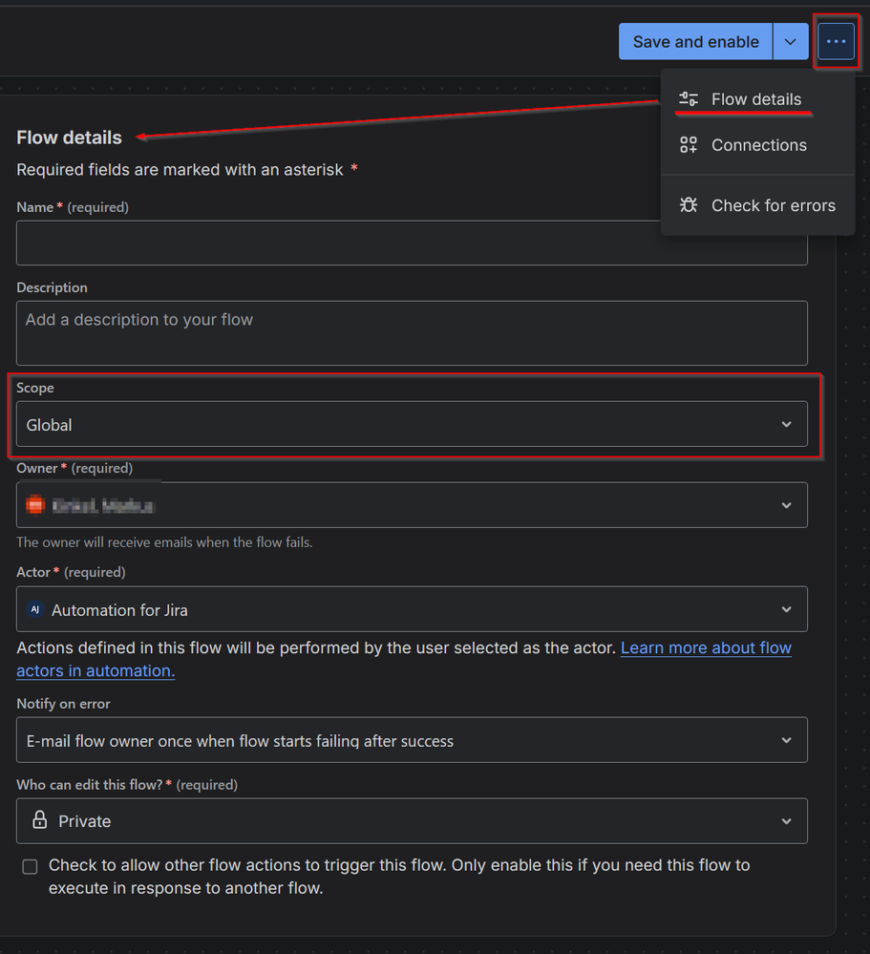Click the Flow details sliders icon
Viewport: 870px width, 954px height.
tap(689, 98)
